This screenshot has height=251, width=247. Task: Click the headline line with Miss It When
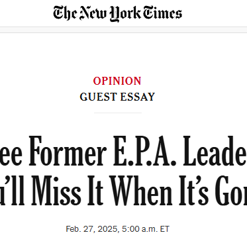123,190
